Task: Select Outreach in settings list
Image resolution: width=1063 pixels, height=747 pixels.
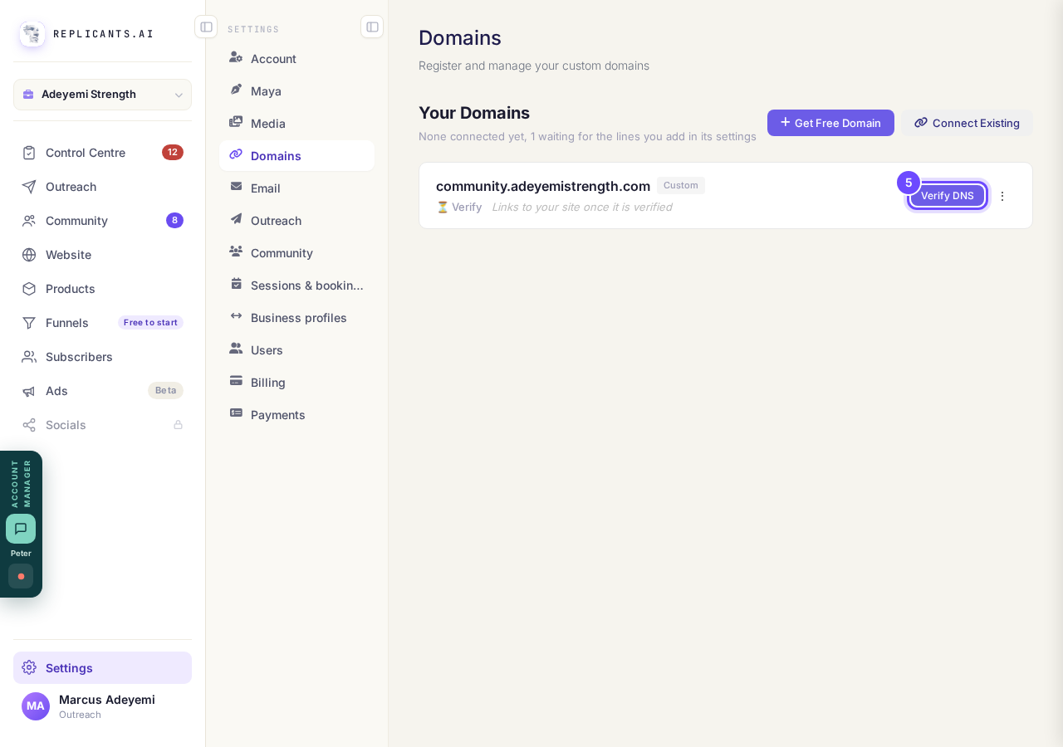Action: point(296,220)
